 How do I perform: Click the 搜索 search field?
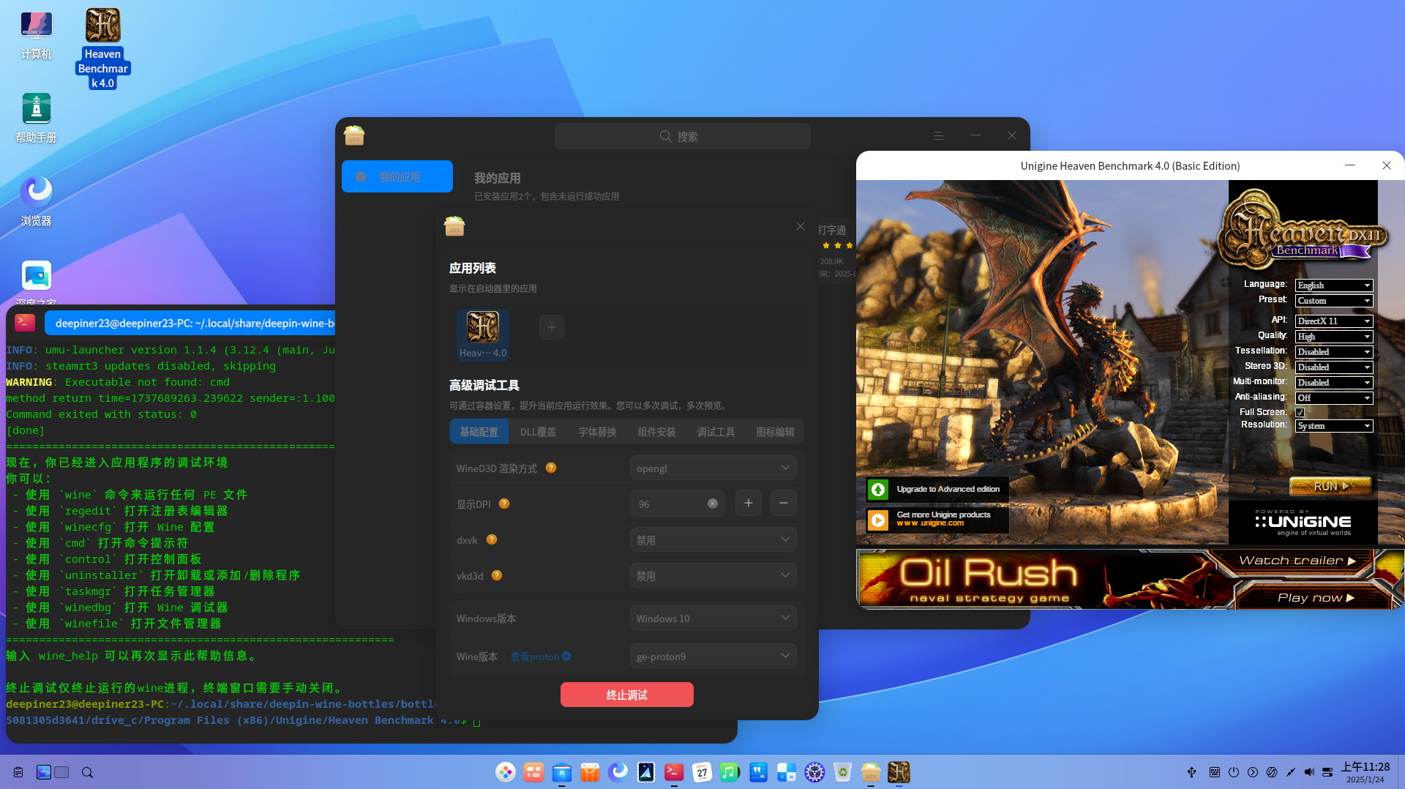click(682, 136)
